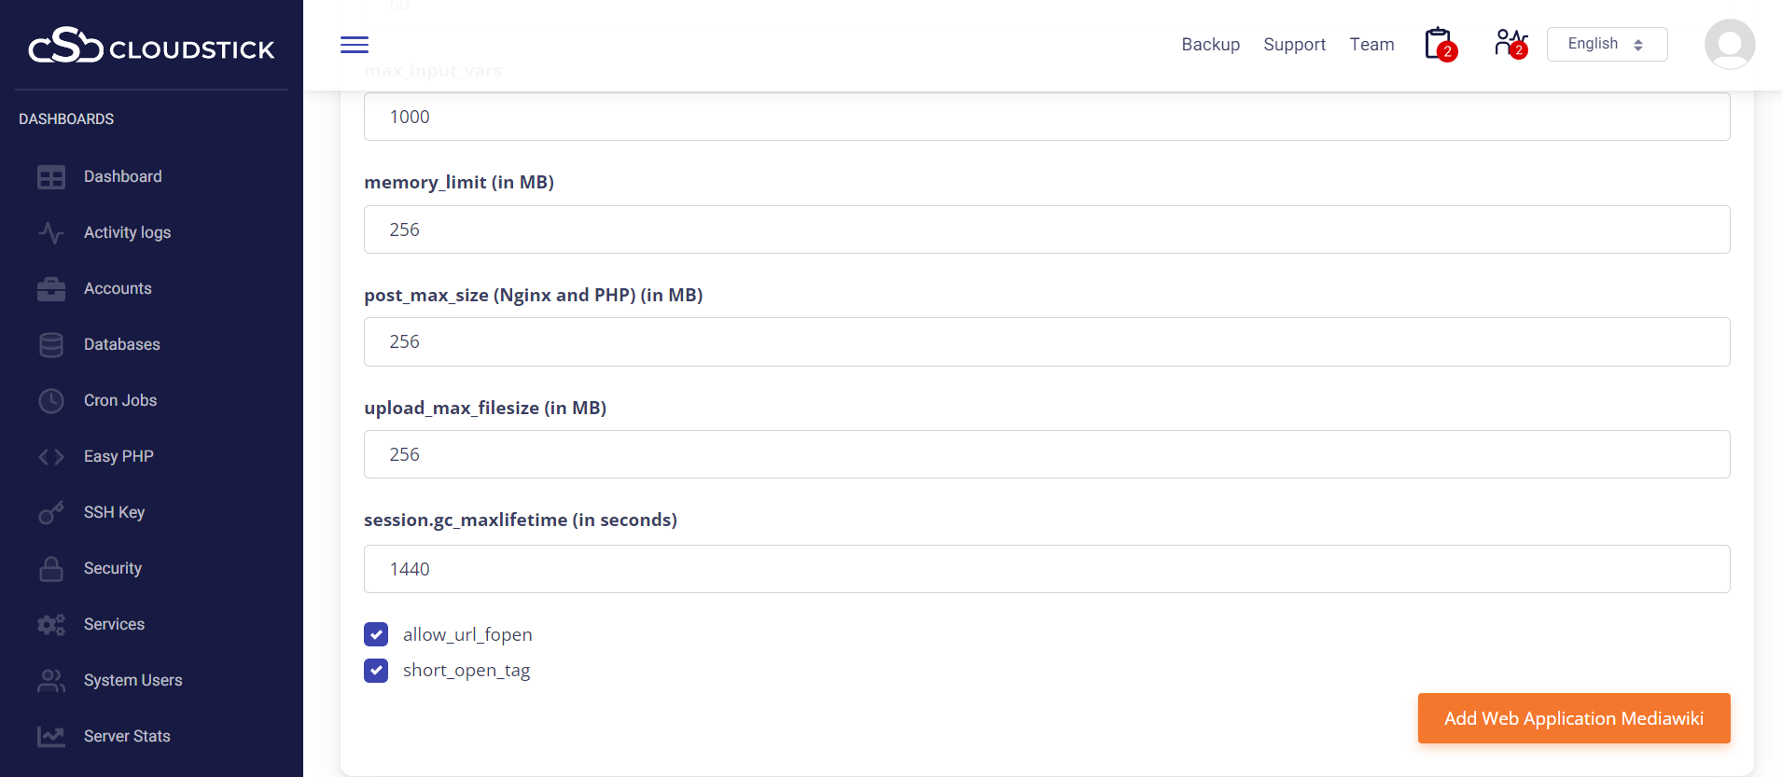Click the Cron Jobs clock icon

tap(51, 401)
